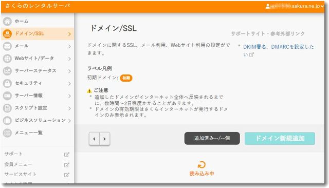Click the サーバーステータス chart icon

click(7, 71)
